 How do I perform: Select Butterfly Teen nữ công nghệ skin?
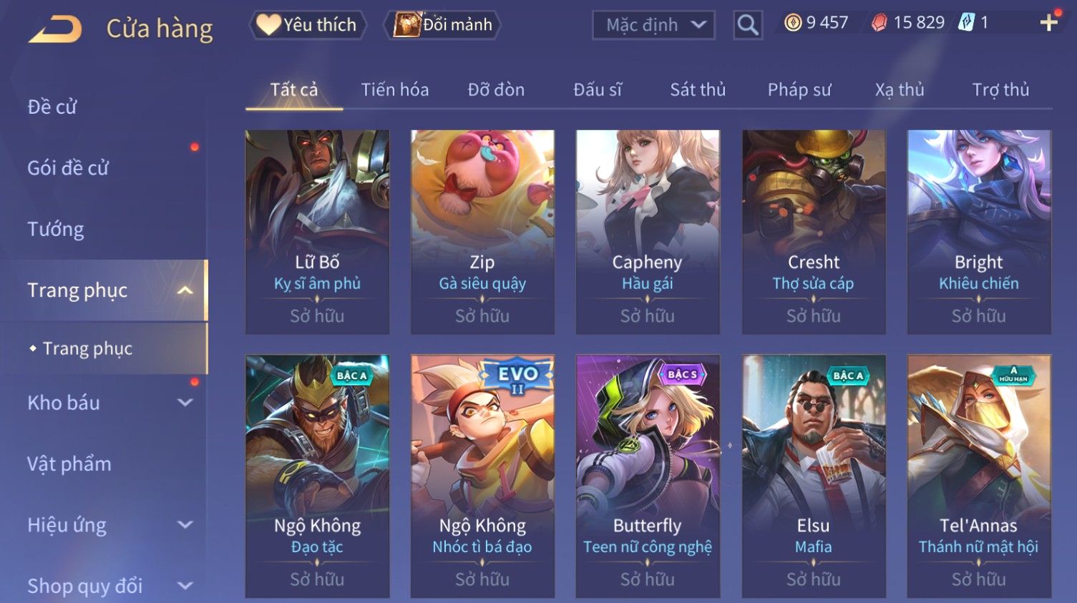(x=648, y=476)
